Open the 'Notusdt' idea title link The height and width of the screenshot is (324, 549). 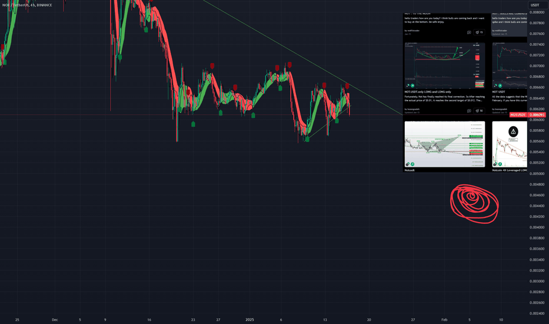pos(409,170)
